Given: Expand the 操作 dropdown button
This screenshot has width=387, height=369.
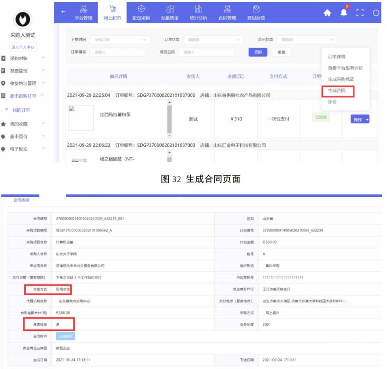Looking at the screenshot, I should click(x=360, y=119).
